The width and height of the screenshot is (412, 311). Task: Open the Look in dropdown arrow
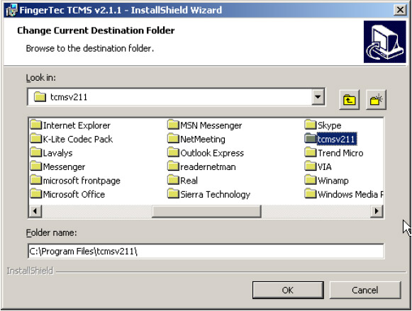[x=318, y=97]
